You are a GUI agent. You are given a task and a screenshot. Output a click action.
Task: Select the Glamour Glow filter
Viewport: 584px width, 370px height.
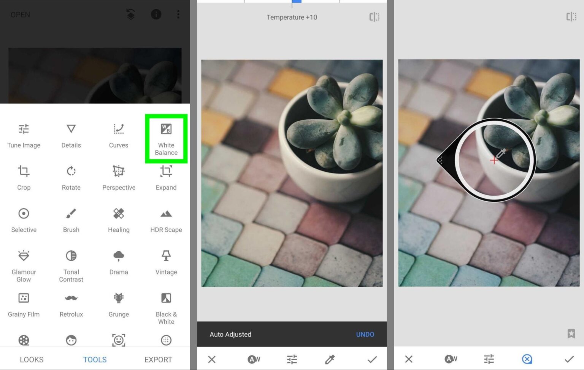(x=24, y=262)
